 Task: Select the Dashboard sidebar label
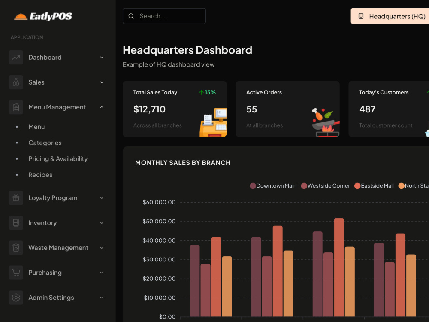pyautogui.click(x=45, y=58)
